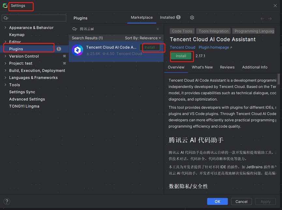282x210 pixels.
Task: Click the Tencent Cloud AI Code Assistant title
Action: pos(213,39)
